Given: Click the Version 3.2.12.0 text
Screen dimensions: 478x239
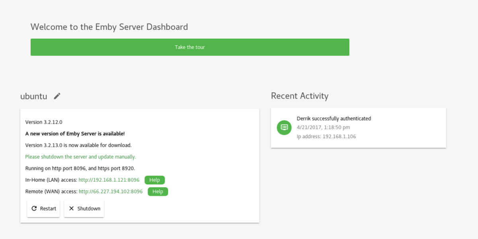Looking at the screenshot, I should [44, 122].
